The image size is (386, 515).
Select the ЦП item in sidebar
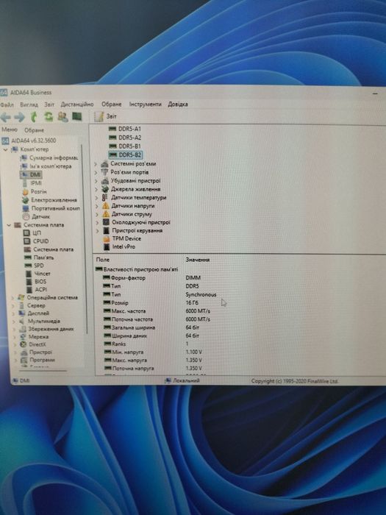coord(33,233)
